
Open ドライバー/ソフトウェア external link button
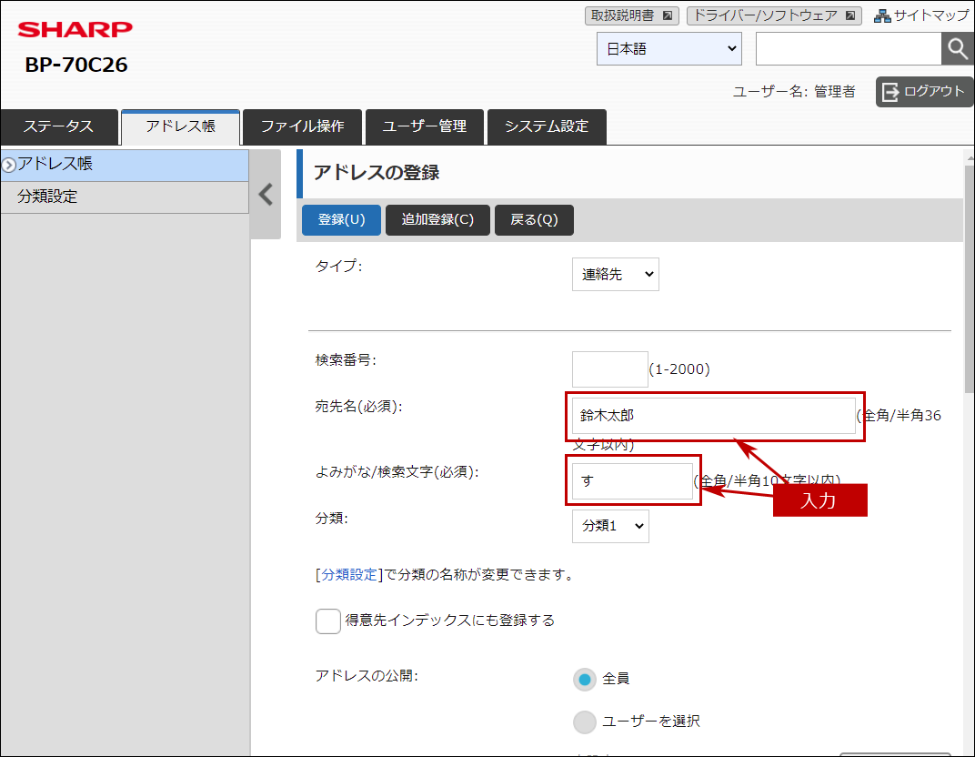point(774,15)
